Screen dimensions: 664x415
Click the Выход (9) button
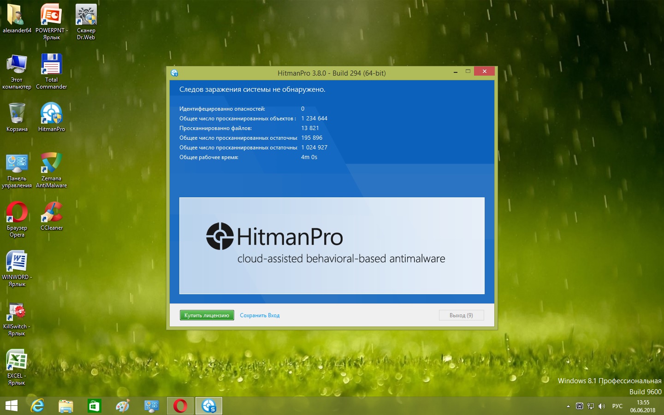pos(461,315)
